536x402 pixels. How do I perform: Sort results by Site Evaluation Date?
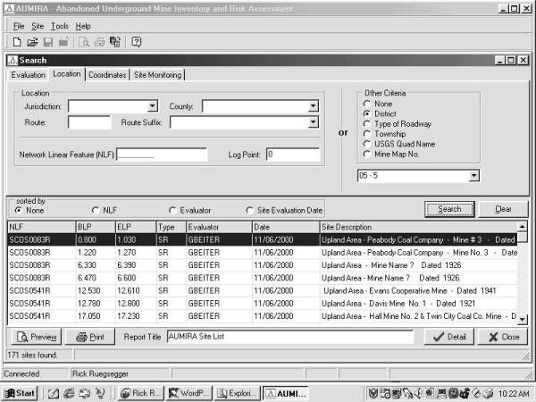(250, 210)
